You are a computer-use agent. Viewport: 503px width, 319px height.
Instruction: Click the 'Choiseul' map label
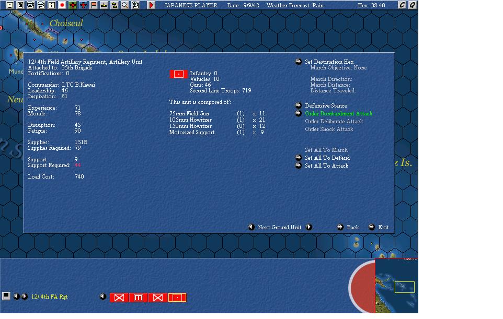click(x=66, y=23)
